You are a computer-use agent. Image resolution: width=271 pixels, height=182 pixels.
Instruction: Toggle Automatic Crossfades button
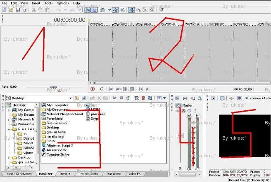pos(94,10)
